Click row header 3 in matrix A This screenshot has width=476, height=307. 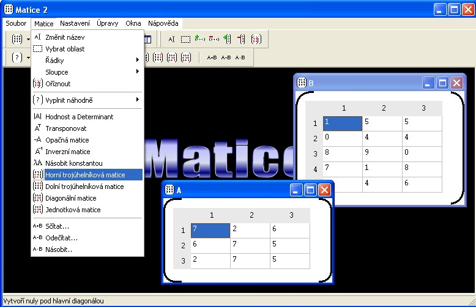[183, 261]
